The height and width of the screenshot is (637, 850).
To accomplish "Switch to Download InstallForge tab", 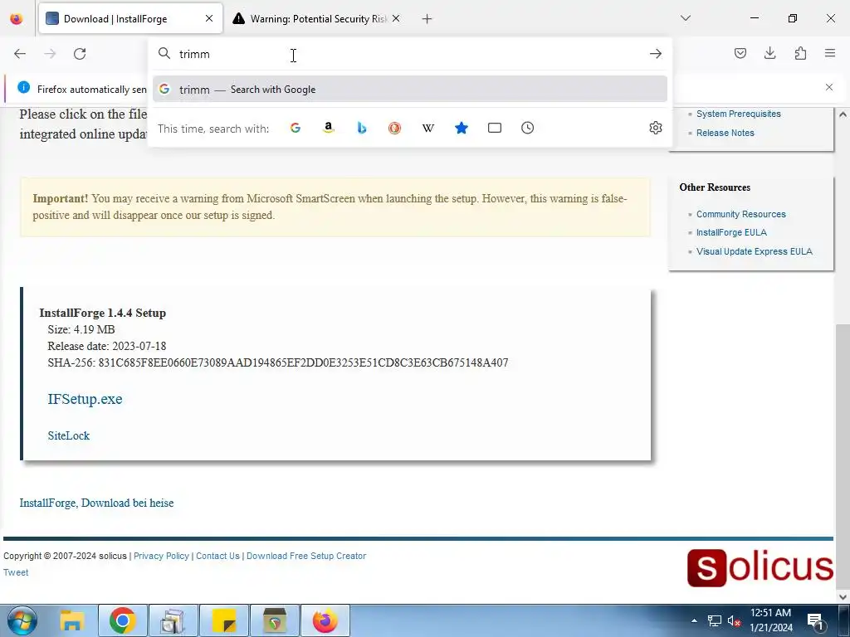I will [130, 18].
